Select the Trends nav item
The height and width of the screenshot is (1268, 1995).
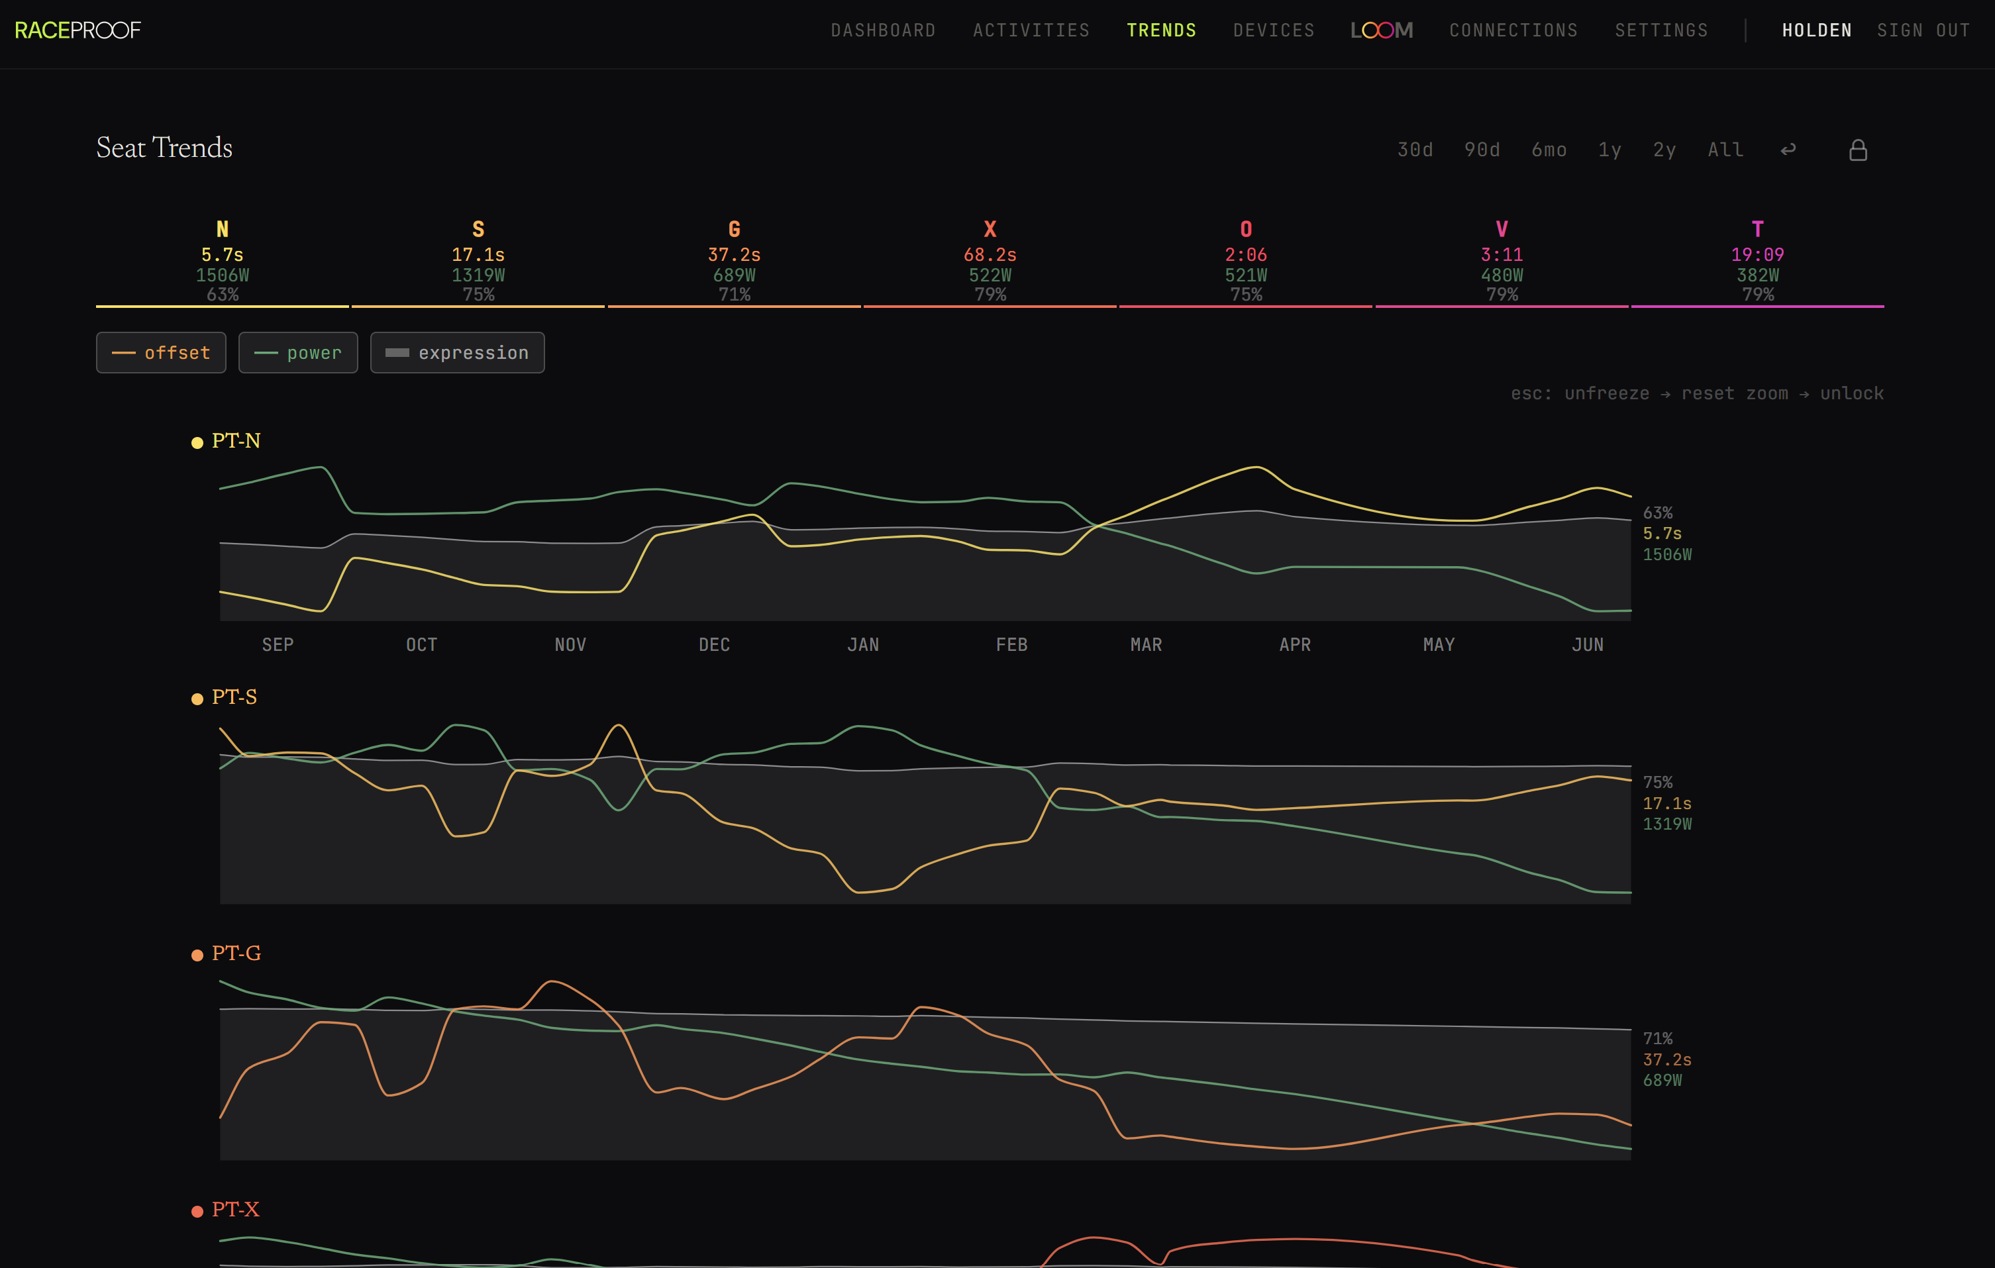click(1162, 30)
